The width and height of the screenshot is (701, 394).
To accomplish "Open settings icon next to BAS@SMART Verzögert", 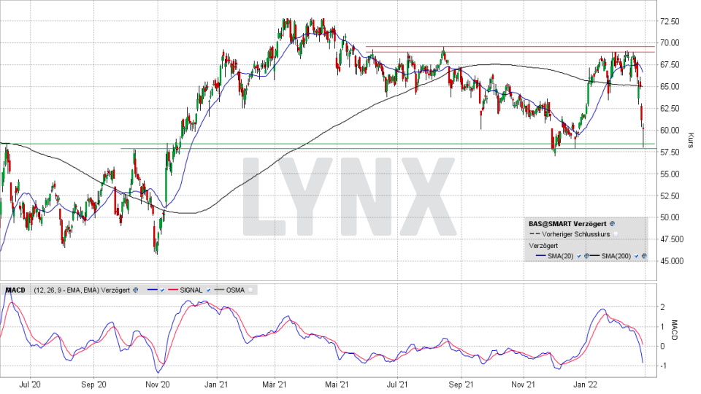I will pyautogui.click(x=612, y=224).
